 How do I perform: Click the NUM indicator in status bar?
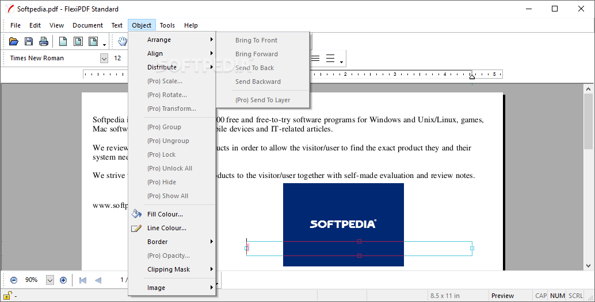coord(558,296)
